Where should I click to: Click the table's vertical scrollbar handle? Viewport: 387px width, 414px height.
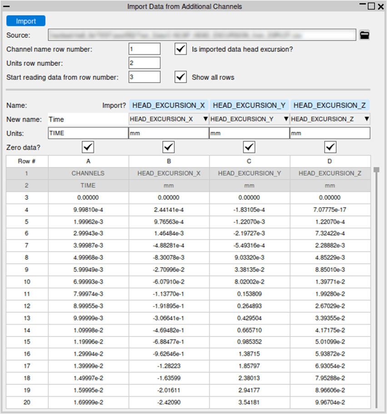(377, 170)
